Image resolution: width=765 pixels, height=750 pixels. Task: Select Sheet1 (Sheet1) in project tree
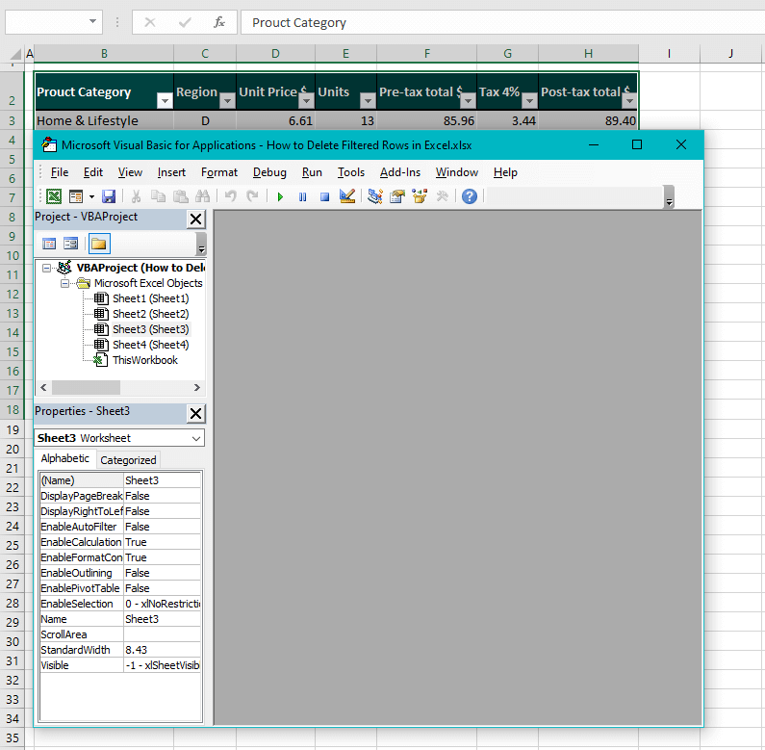point(150,298)
